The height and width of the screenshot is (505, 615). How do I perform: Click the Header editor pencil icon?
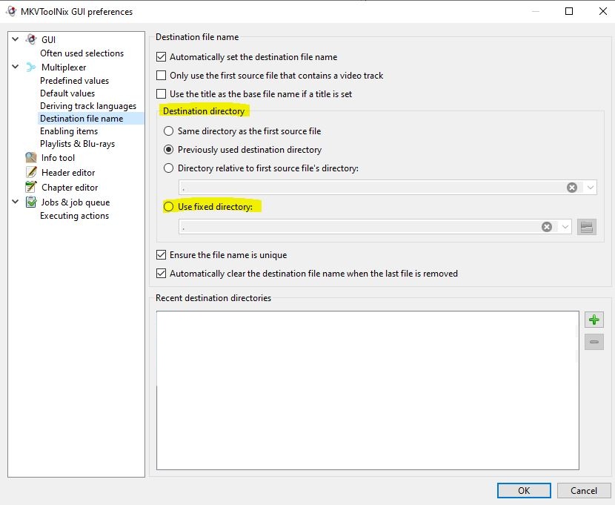31,172
